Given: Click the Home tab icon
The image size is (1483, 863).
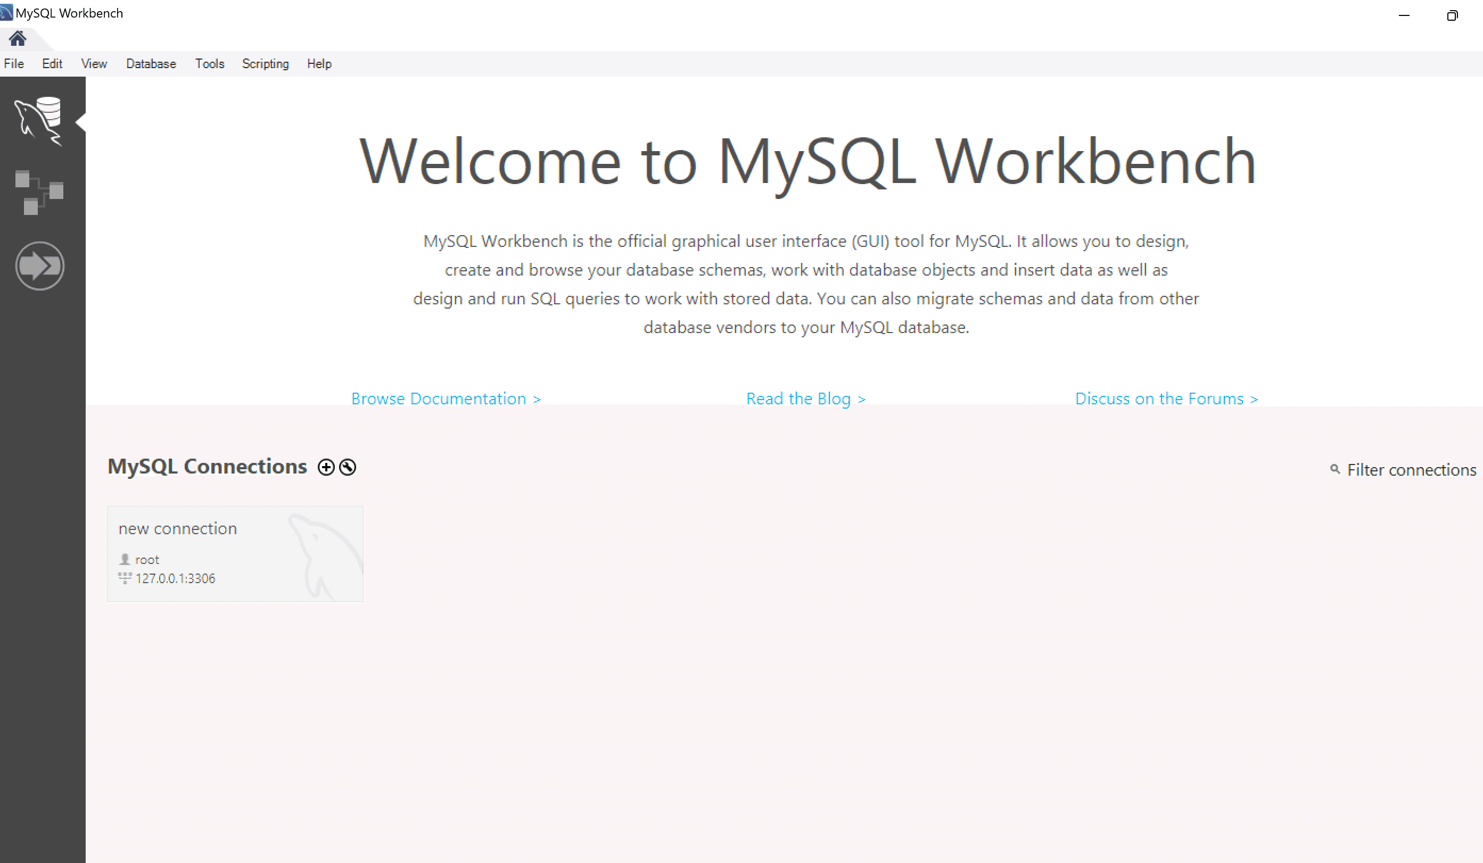Looking at the screenshot, I should pos(18,39).
